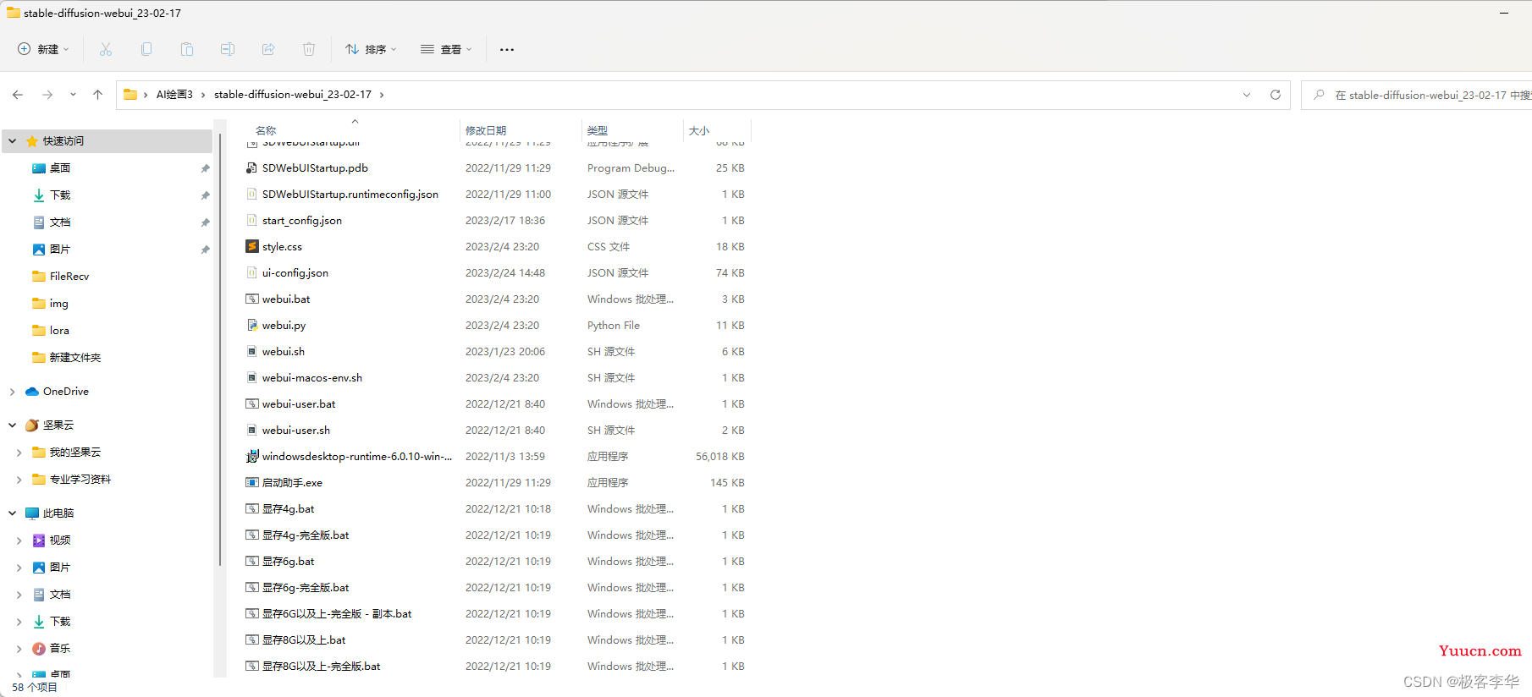Sort by 大小 column header
The image size is (1532, 697).
pos(699,130)
